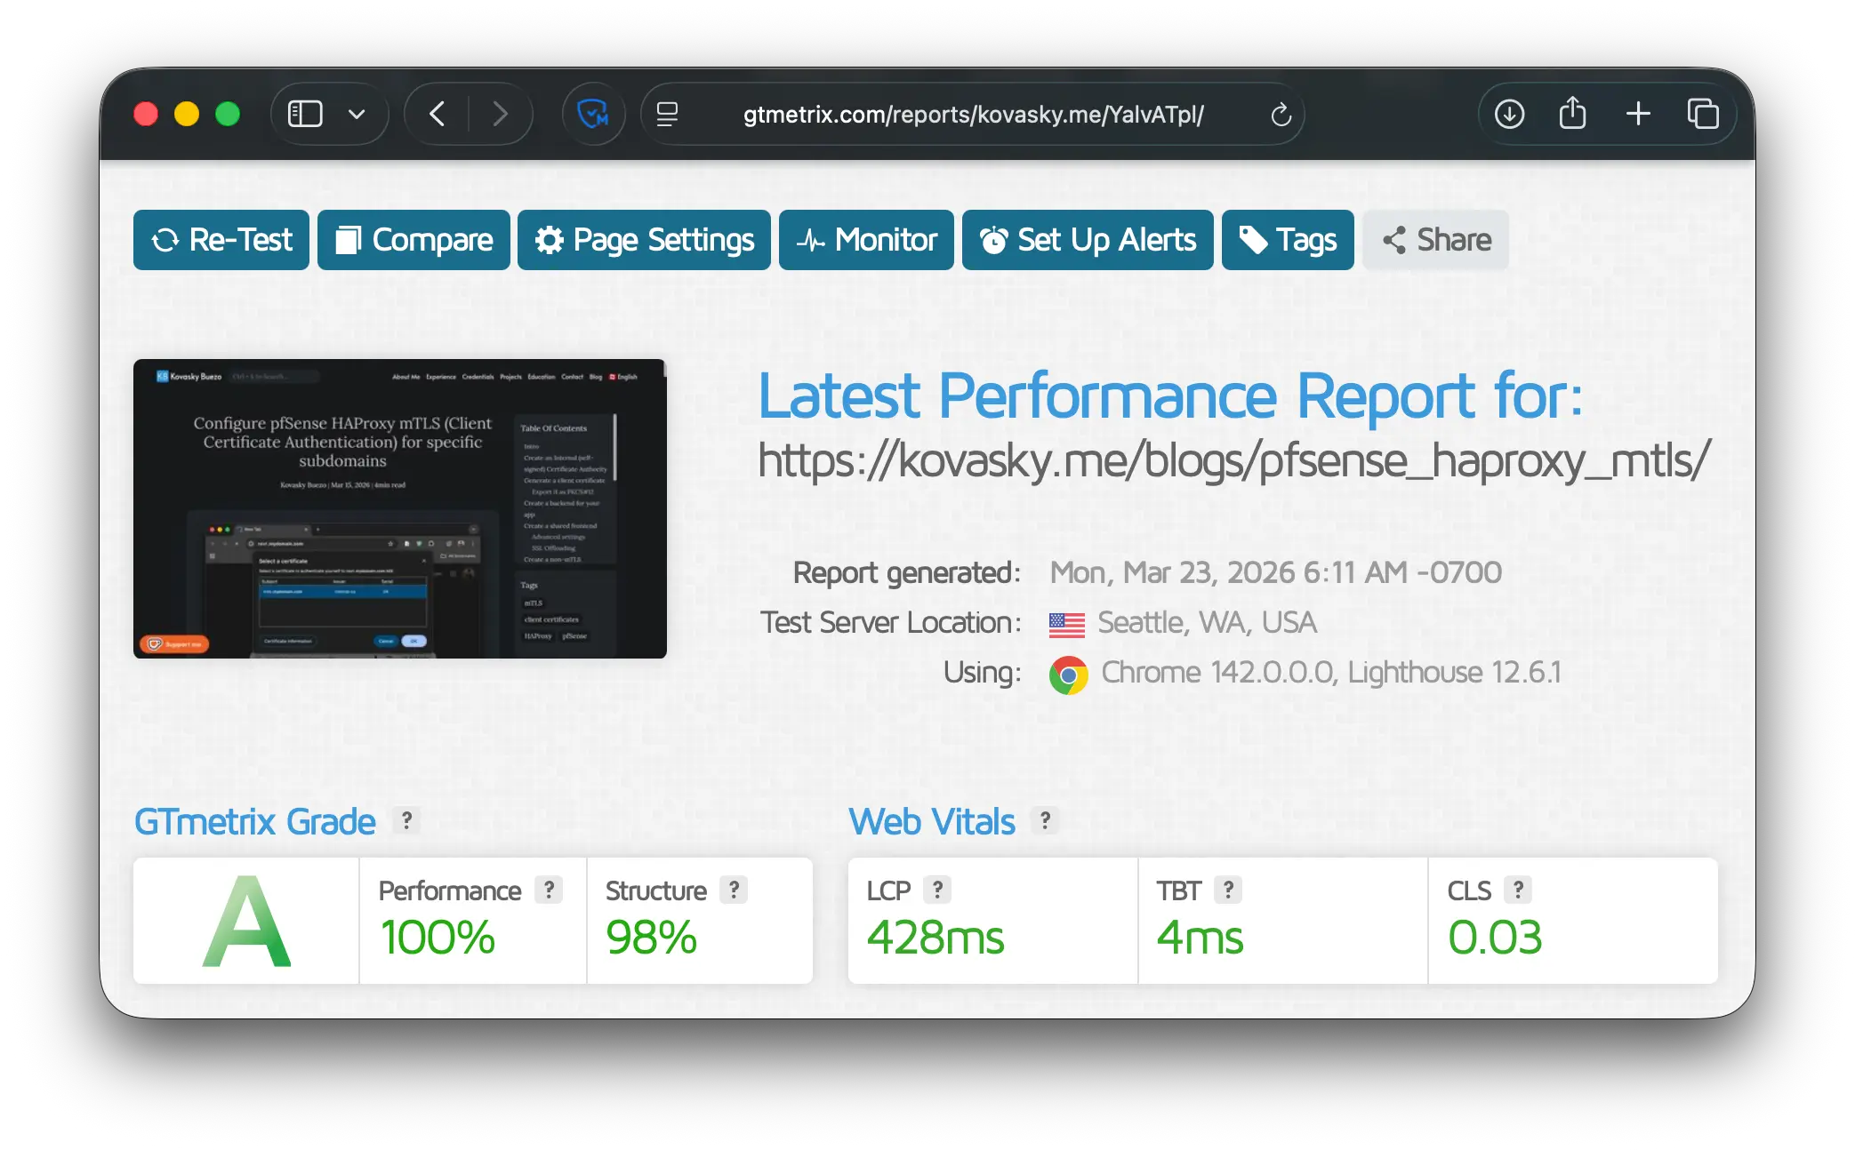Open the Compare button
The image size is (1855, 1150).
(414, 240)
